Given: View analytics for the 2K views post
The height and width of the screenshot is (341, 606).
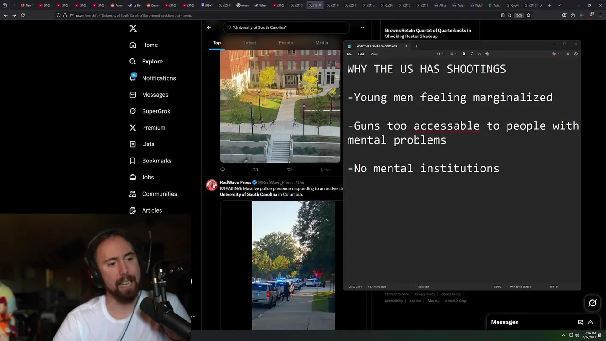Looking at the screenshot, I should (325, 170).
